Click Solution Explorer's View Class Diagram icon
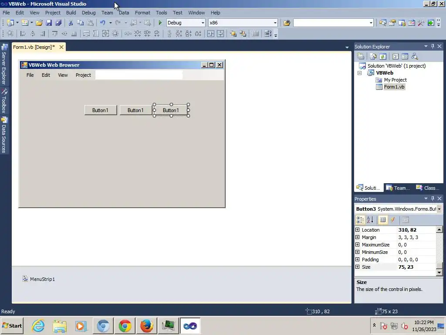 [415, 56]
